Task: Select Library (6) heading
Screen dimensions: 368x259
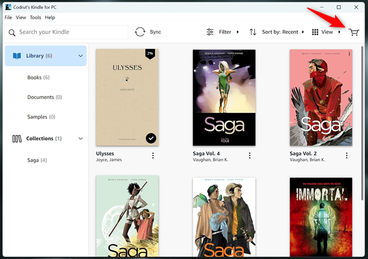Action: coord(39,56)
